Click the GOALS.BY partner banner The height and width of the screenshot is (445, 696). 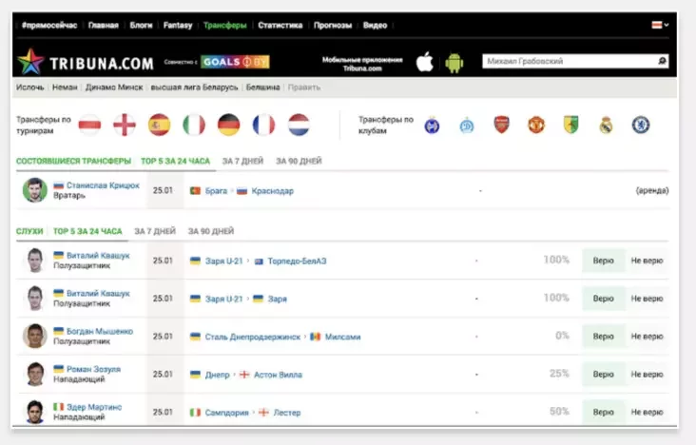[235, 62]
